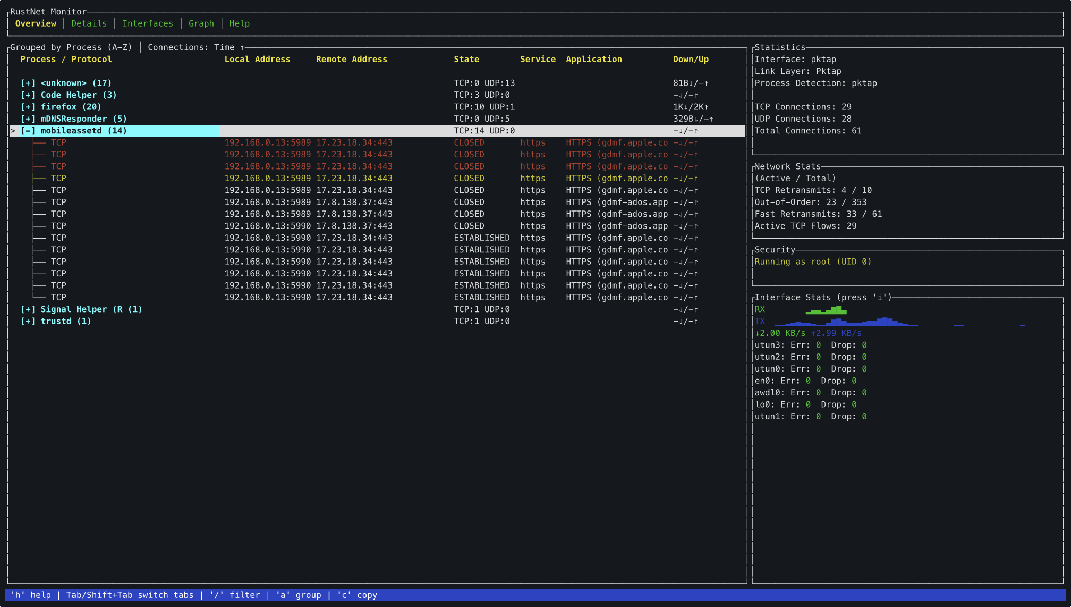Open the Graph tab
Viewport: 1071px width, 607px height.
point(201,23)
